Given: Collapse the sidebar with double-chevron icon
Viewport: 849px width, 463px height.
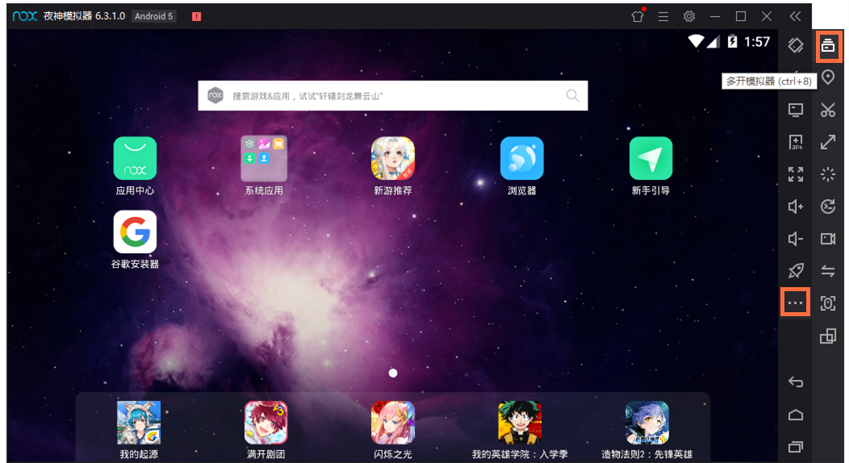Looking at the screenshot, I should tap(795, 16).
